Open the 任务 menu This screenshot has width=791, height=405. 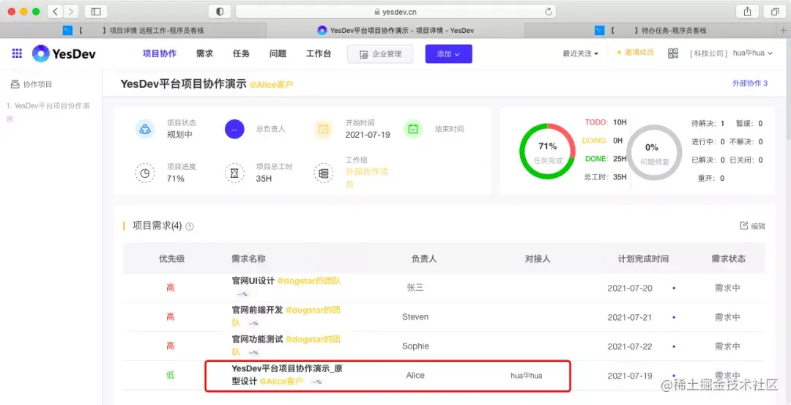coord(241,53)
